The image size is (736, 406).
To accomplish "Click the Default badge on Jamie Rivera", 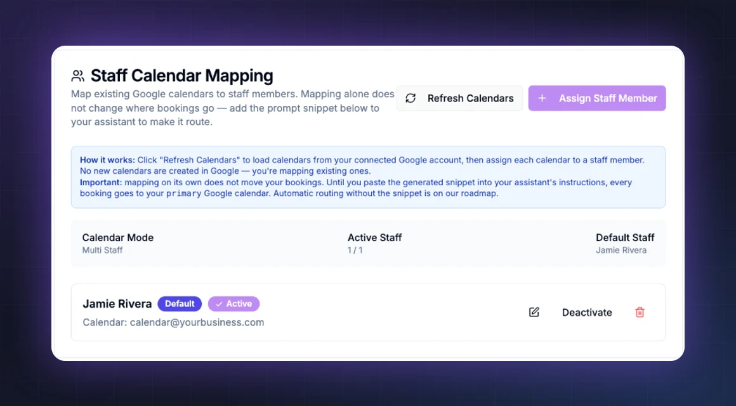I will [180, 304].
